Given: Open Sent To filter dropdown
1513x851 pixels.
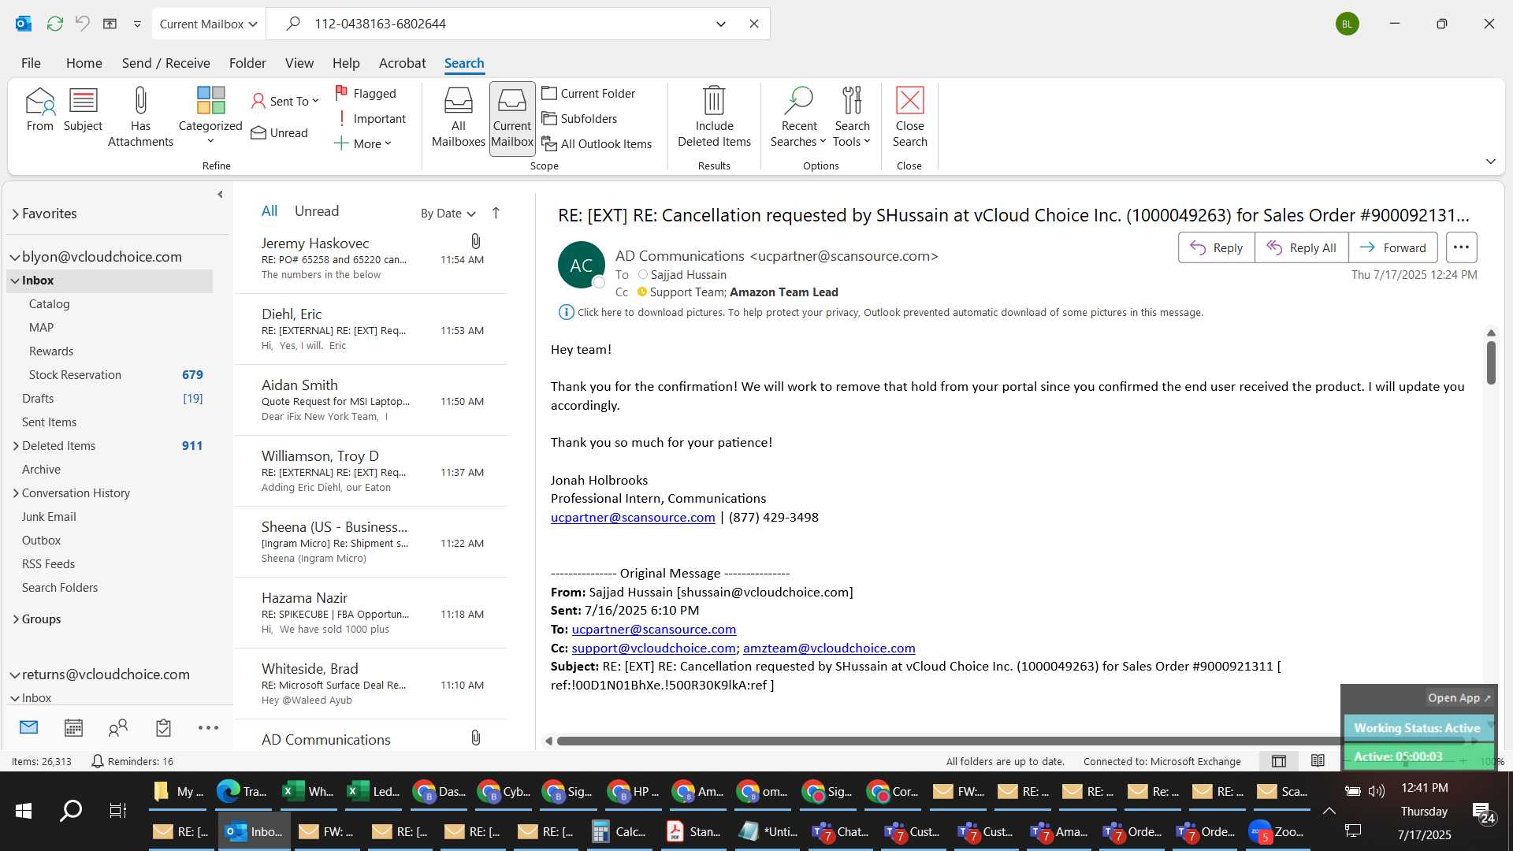Looking at the screenshot, I should tap(284, 101).
